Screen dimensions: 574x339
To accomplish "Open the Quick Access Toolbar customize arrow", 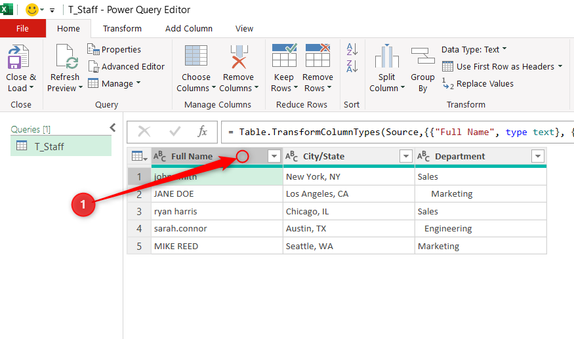I will pos(52,10).
